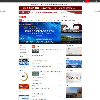
Task: Open the blue-framed thumbnail at the left sidebar bottom
Action: click(x=24, y=97)
